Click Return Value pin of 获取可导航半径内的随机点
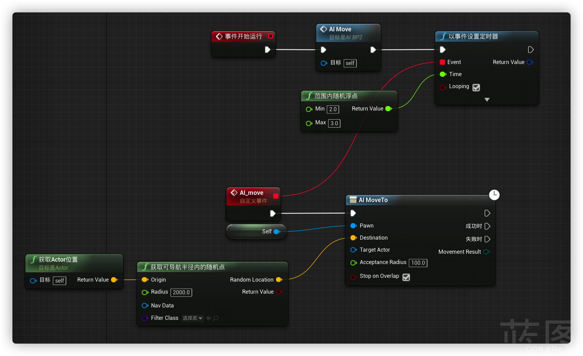The width and height of the screenshot is (583, 356). (279, 292)
